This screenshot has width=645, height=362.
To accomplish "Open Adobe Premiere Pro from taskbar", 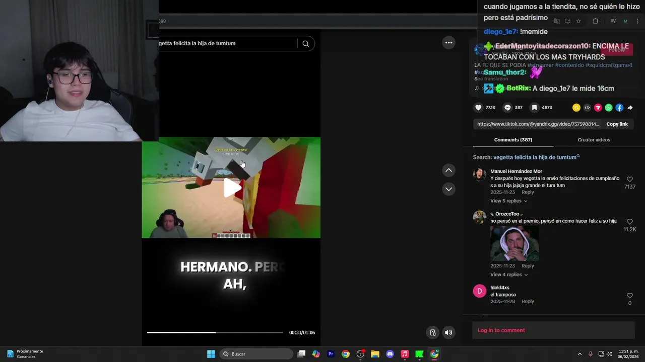I will 331,354.
